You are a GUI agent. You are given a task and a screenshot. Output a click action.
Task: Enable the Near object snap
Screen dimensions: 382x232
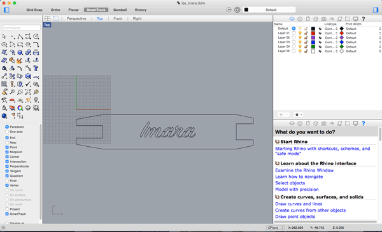click(7, 142)
